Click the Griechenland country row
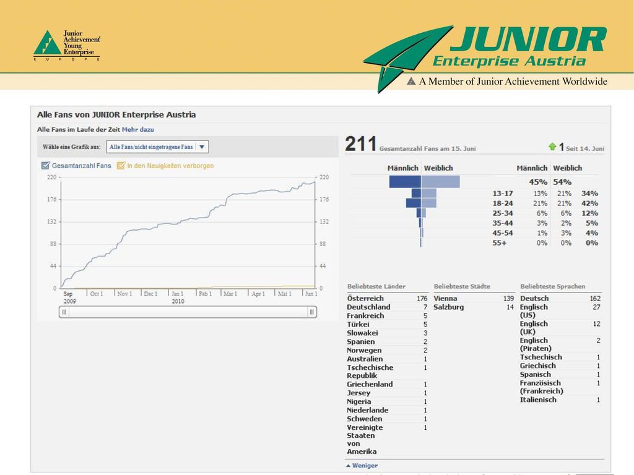The image size is (634, 475). [x=387, y=385]
